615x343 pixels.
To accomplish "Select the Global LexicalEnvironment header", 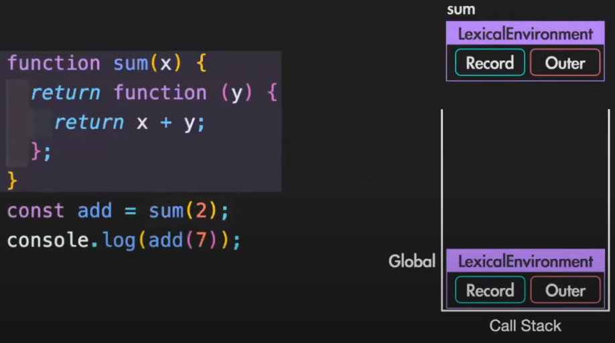I will click(x=525, y=261).
